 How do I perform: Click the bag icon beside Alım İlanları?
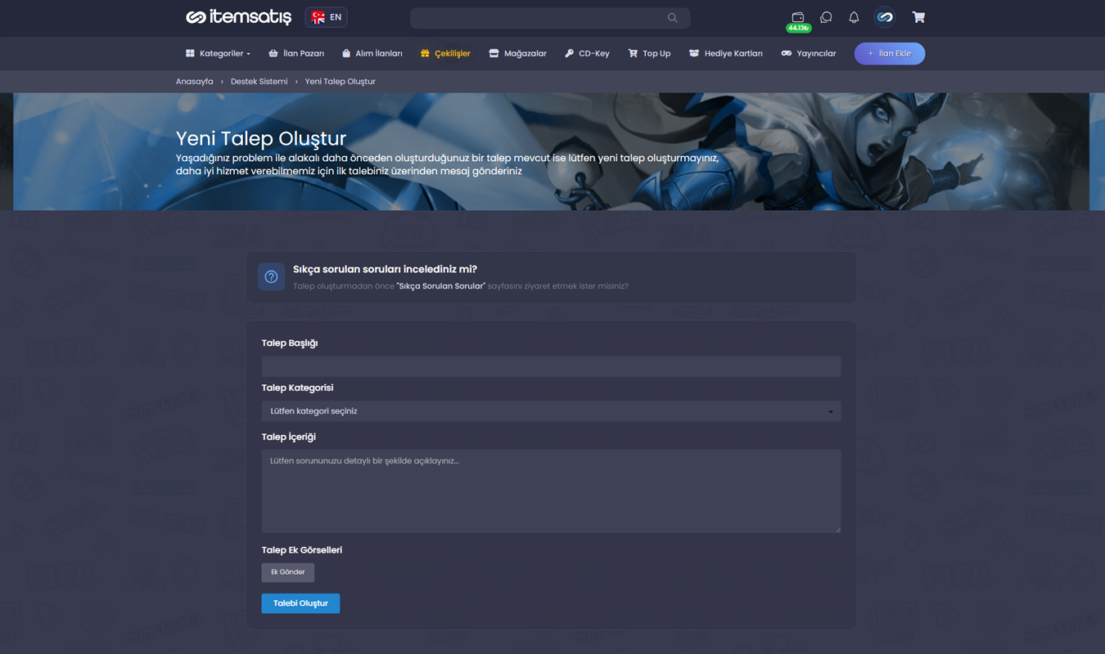pyautogui.click(x=346, y=53)
